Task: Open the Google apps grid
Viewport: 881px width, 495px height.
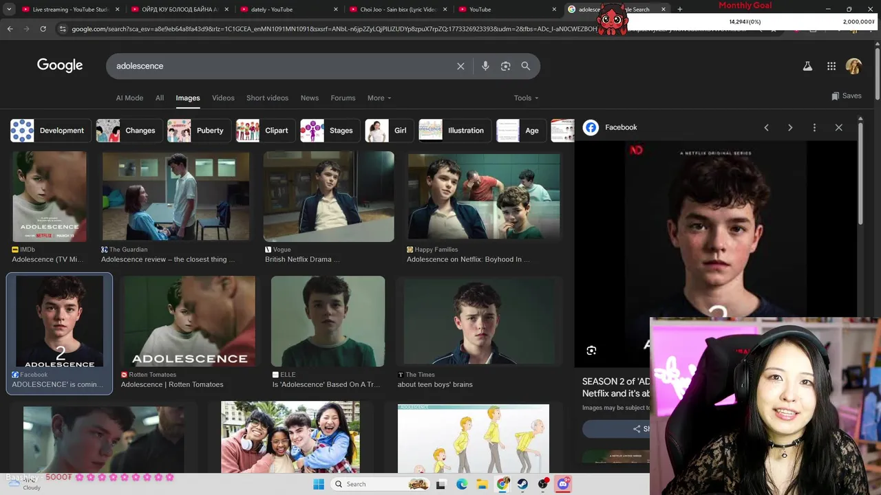Action: click(x=831, y=66)
